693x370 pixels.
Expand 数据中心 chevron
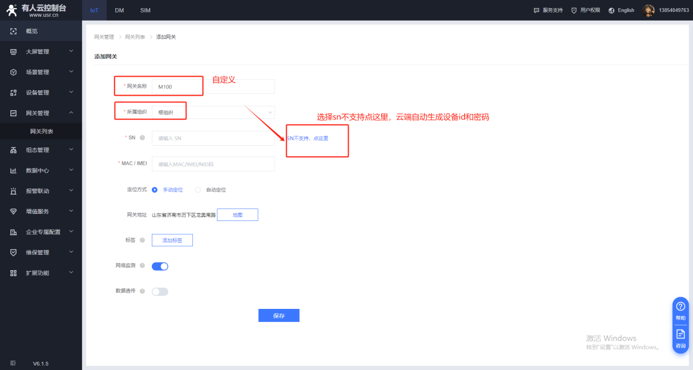[x=71, y=170]
